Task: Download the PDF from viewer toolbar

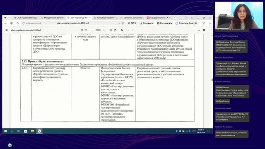Action: [x=199, y=30]
